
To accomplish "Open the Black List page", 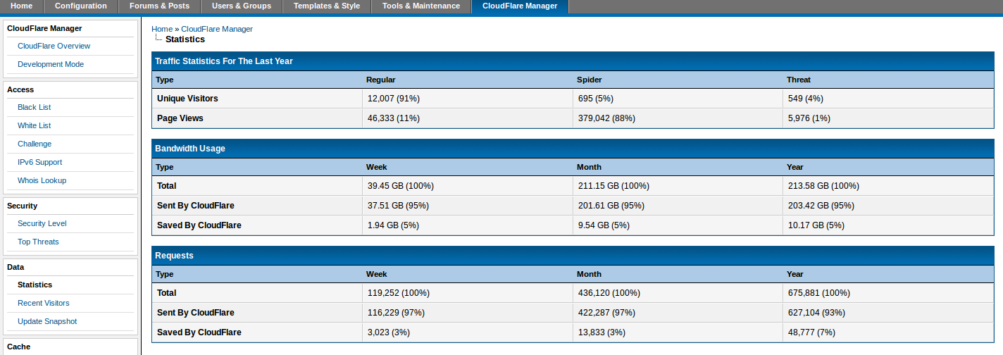I will (34, 107).
